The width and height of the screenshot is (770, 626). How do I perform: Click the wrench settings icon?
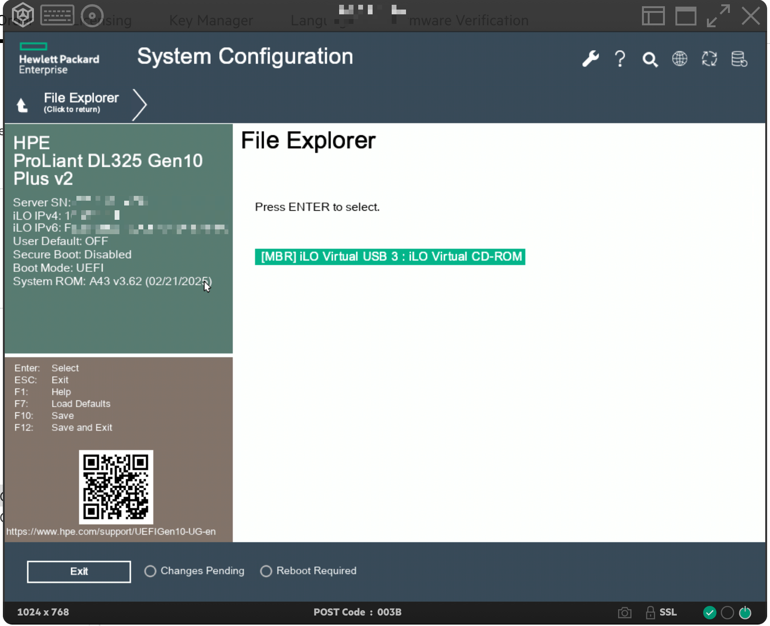tap(590, 59)
